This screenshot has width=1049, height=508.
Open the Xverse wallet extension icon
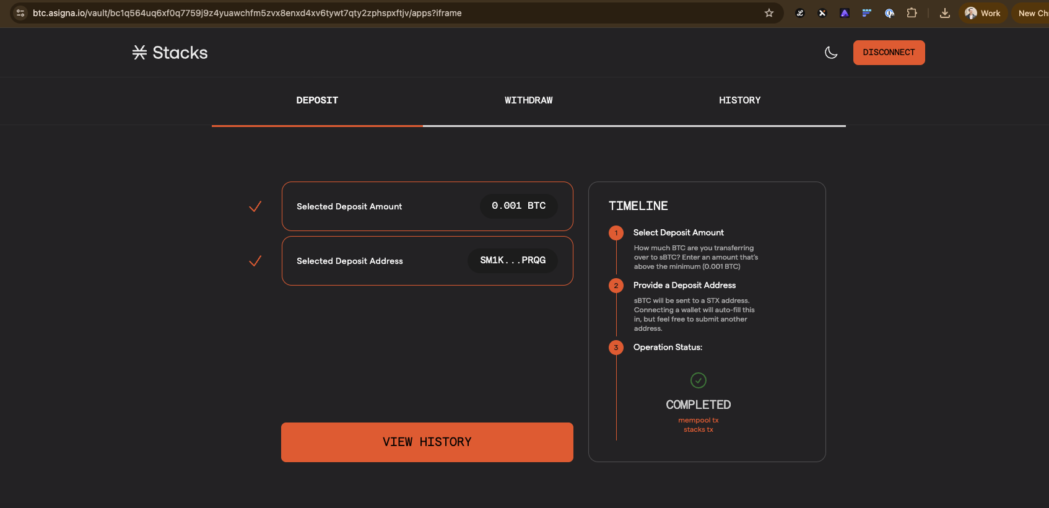(822, 13)
